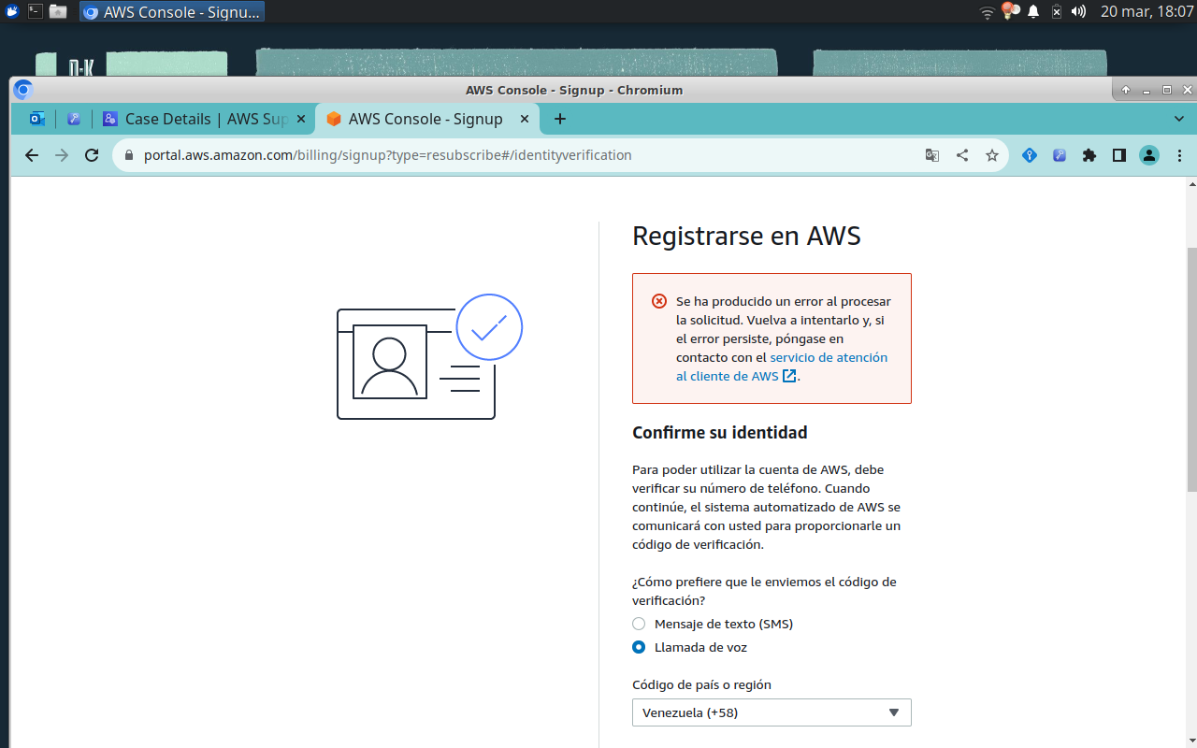
Task: Open the Chromium profile avatar
Action: point(1149,155)
